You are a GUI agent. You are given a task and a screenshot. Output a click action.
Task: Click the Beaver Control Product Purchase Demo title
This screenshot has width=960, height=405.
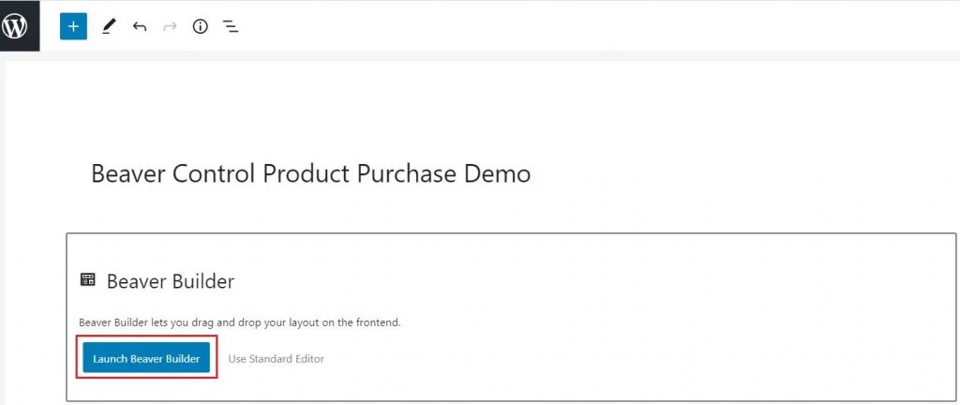(310, 173)
